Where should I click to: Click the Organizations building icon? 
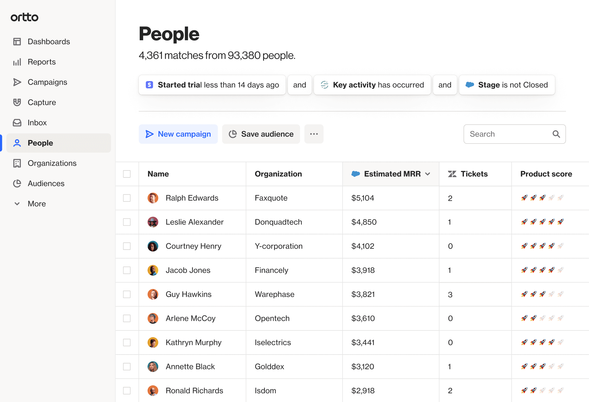click(x=17, y=163)
